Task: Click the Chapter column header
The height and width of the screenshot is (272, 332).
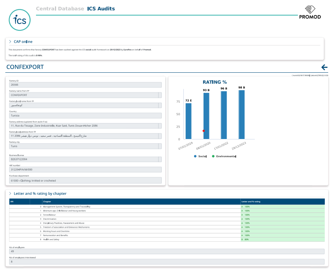Action: [47, 202]
